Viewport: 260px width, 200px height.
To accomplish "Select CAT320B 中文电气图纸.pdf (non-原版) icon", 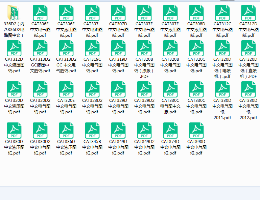I will [170, 48].
